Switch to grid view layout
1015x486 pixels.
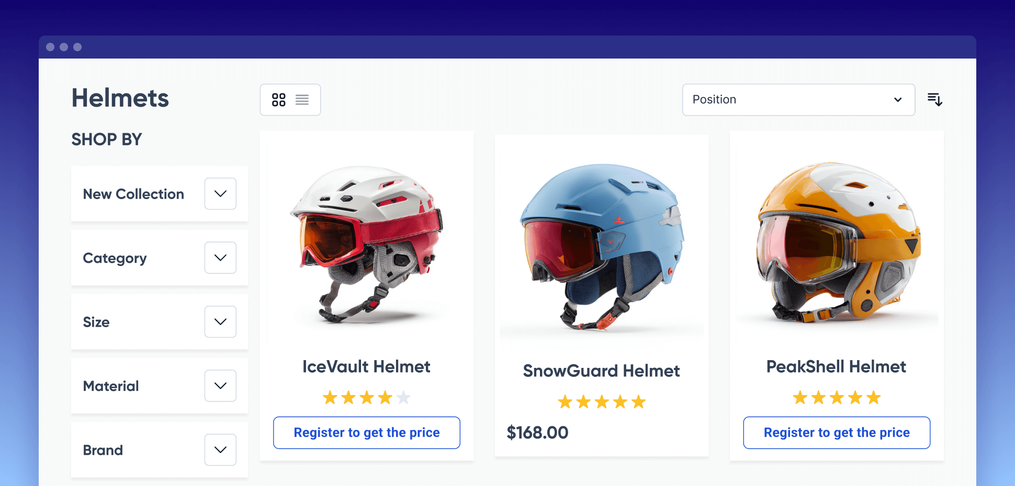279,100
